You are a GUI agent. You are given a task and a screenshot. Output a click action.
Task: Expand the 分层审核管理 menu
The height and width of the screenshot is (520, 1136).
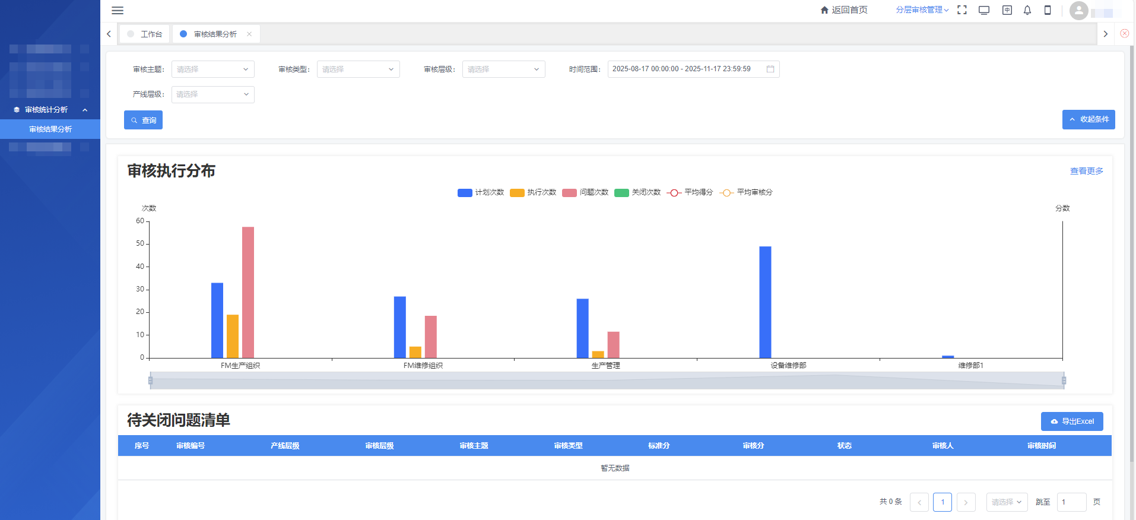(x=922, y=10)
